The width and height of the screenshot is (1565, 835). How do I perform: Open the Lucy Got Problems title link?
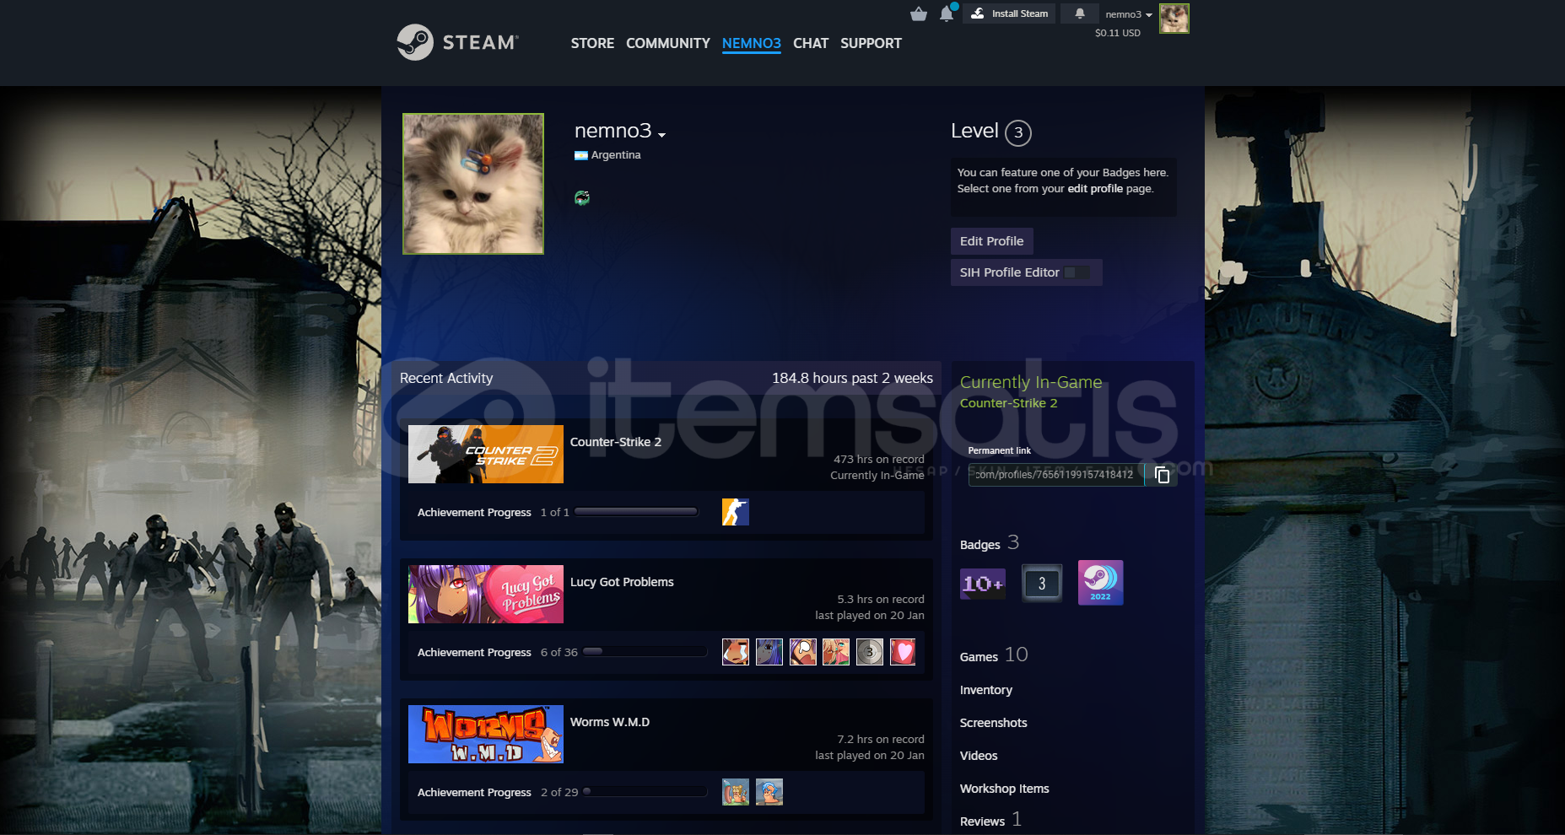click(622, 582)
